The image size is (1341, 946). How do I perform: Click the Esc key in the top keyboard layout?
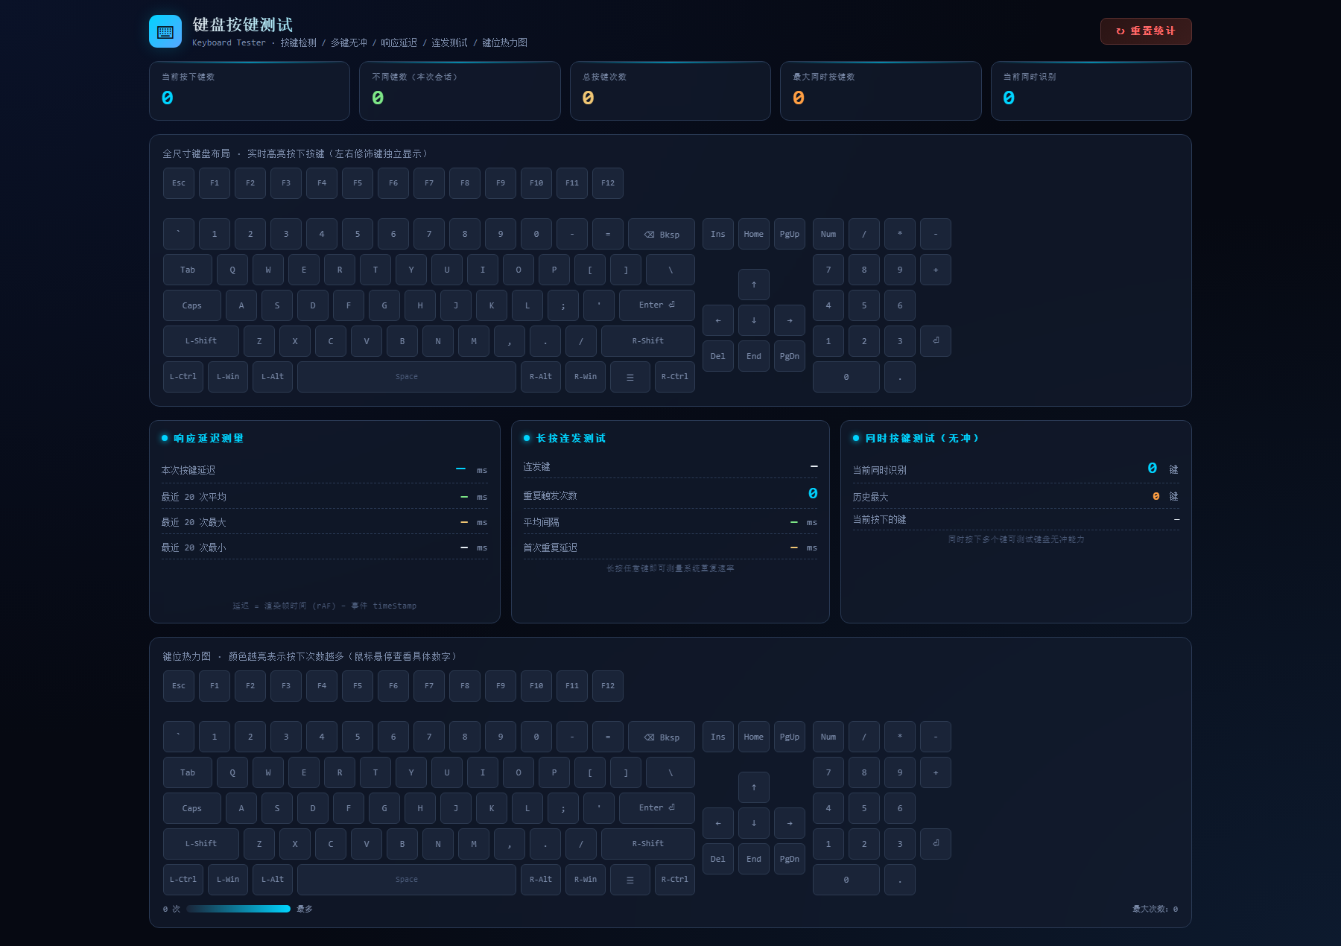tap(179, 183)
